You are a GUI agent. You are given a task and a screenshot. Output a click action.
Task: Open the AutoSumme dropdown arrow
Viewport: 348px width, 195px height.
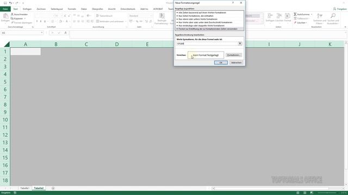click(x=312, y=15)
